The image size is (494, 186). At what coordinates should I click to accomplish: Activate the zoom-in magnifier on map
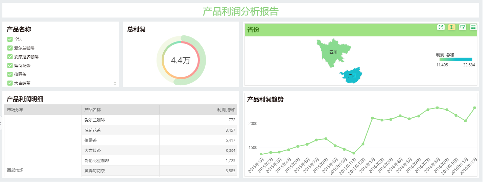(451, 28)
